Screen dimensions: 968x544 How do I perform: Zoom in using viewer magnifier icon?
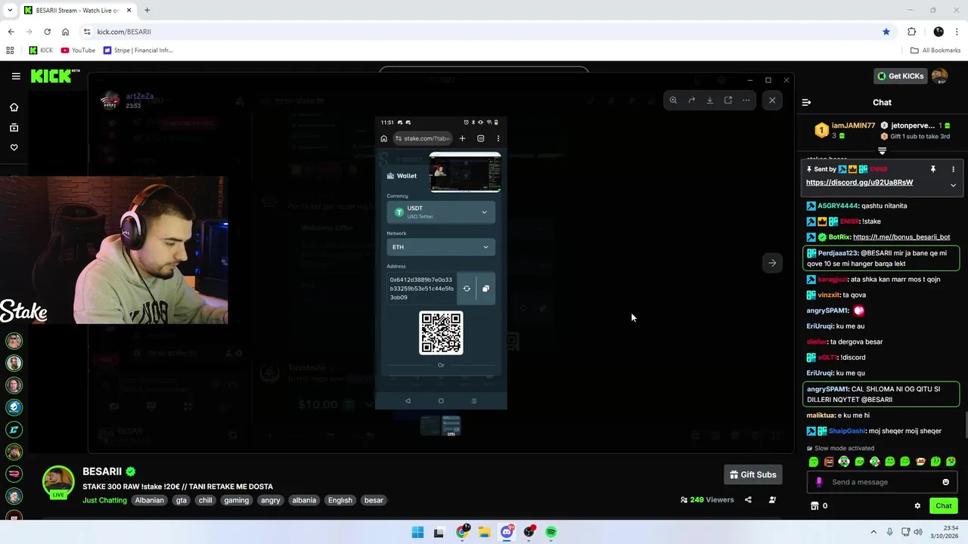[x=673, y=100]
